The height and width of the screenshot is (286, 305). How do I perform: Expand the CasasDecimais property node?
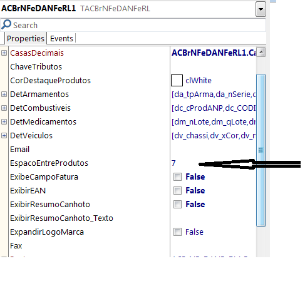point(4,53)
